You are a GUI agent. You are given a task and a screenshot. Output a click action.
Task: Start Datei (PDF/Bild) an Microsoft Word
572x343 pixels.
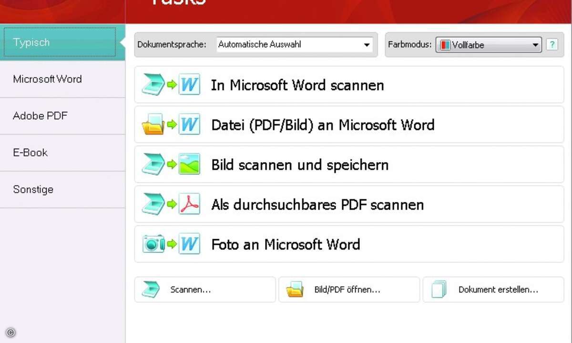pyautogui.click(x=349, y=125)
